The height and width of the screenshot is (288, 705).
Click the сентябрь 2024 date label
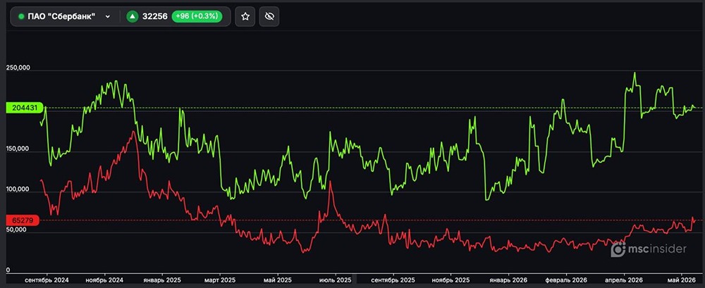click(47, 280)
